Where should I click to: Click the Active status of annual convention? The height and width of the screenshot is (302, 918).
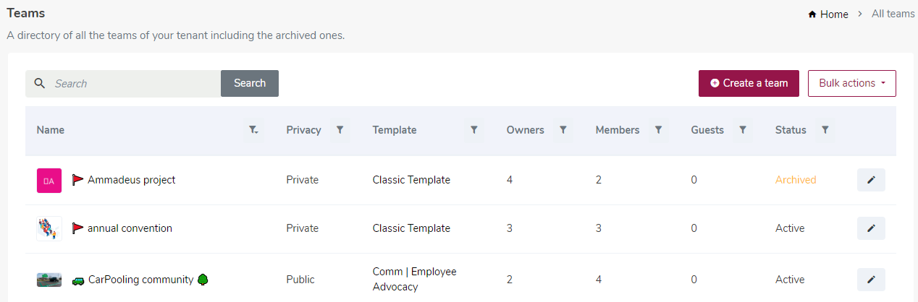(790, 228)
